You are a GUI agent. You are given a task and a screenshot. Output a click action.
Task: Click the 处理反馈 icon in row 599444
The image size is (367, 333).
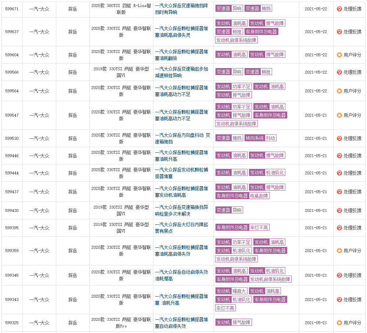(x=339, y=173)
